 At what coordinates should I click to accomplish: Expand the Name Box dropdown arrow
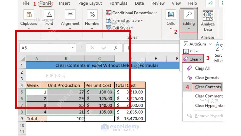tap(73, 48)
